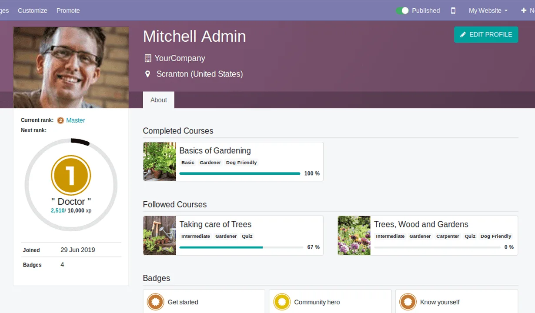Screen dimensions: 535x313
Task: Click the Master rank badge icon
Action: 60,120
